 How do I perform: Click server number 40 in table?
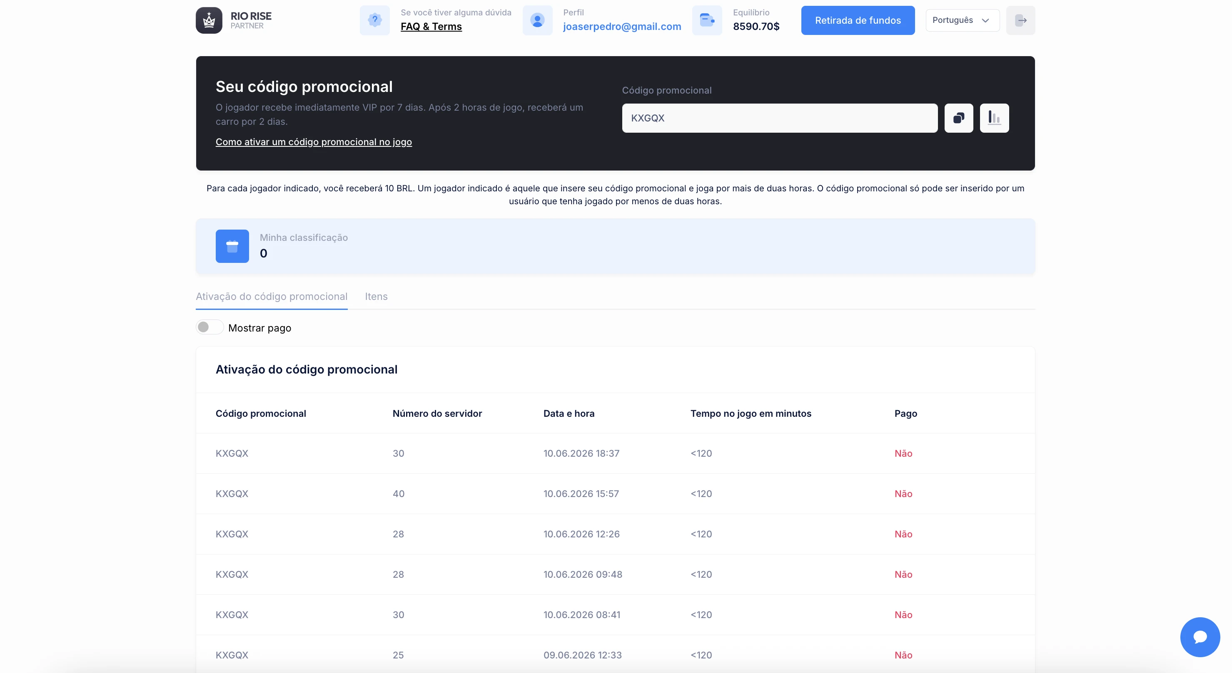[x=399, y=493]
